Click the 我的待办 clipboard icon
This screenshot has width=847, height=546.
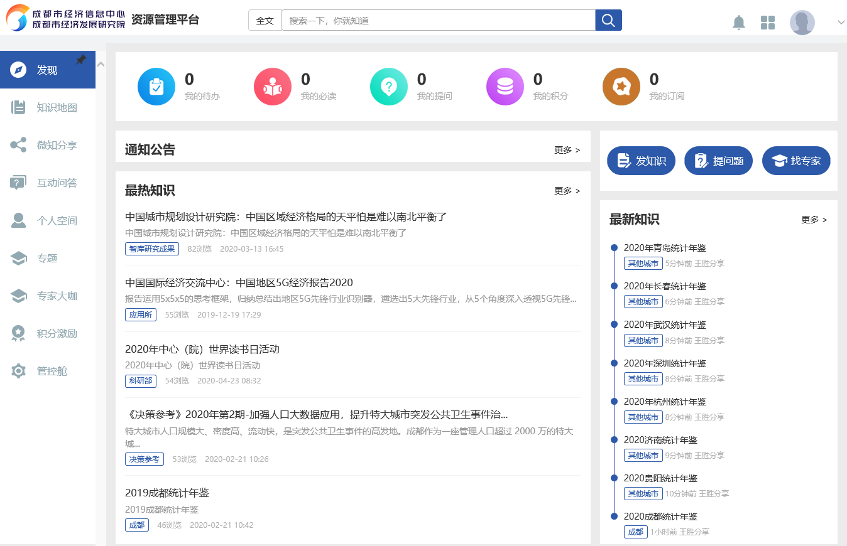pyautogui.click(x=156, y=87)
